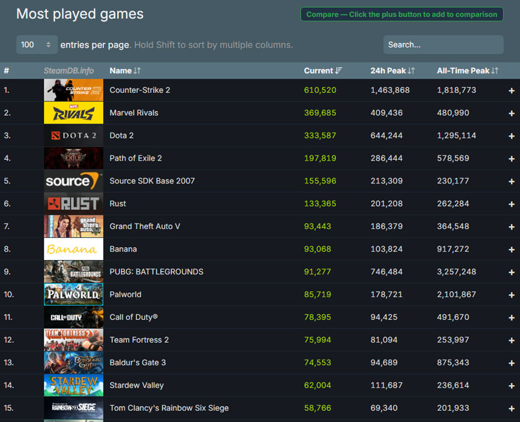Open Stardew Valley name link
This screenshot has height=422, width=520.
tap(136, 385)
